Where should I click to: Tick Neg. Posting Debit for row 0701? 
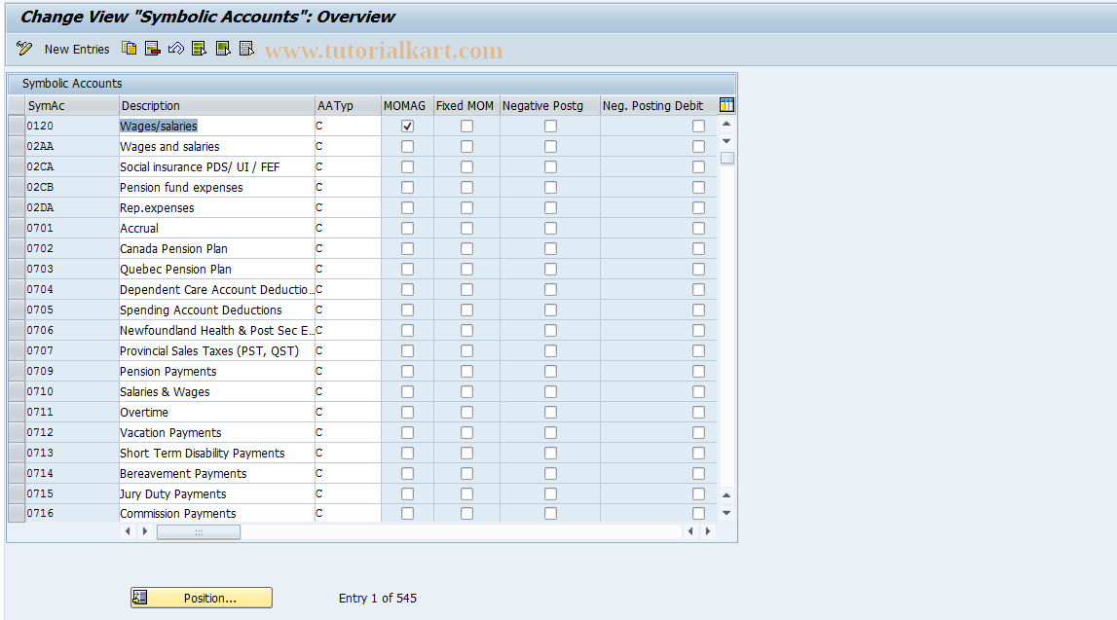pyautogui.click(x=699, y=229)
